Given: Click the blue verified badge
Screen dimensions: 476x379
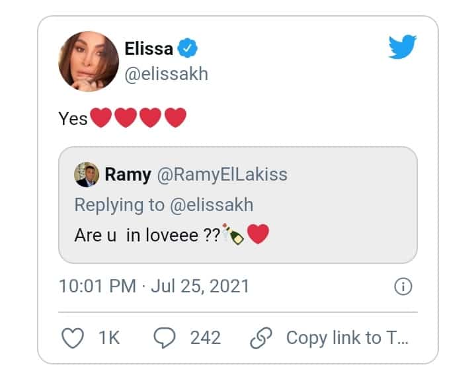Looking at the screenshot, I should [x=187, y=48].
